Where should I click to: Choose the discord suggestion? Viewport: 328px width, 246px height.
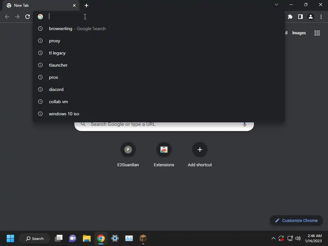(159, 89)
